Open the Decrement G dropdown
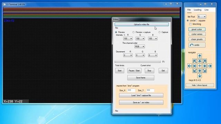 [140, 55]
